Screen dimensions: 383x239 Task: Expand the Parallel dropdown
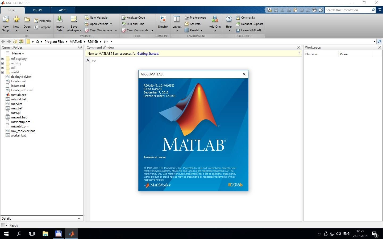202,30
